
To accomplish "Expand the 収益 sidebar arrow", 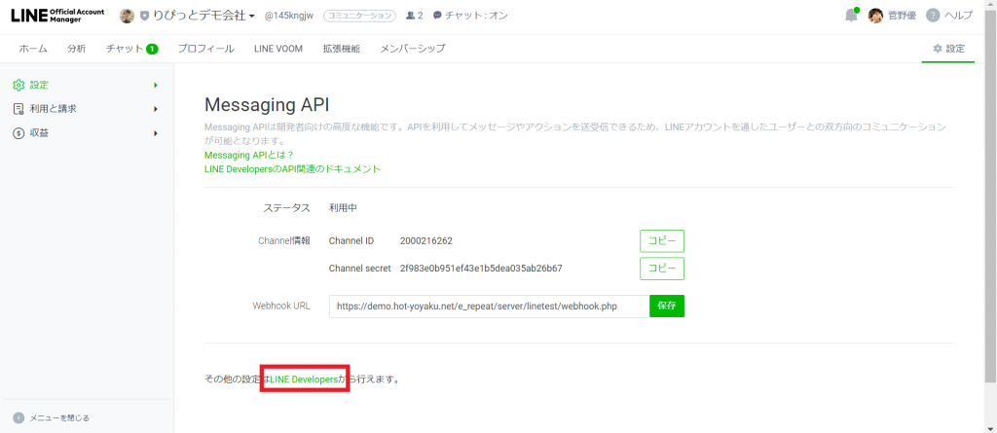I will point(155,133).
